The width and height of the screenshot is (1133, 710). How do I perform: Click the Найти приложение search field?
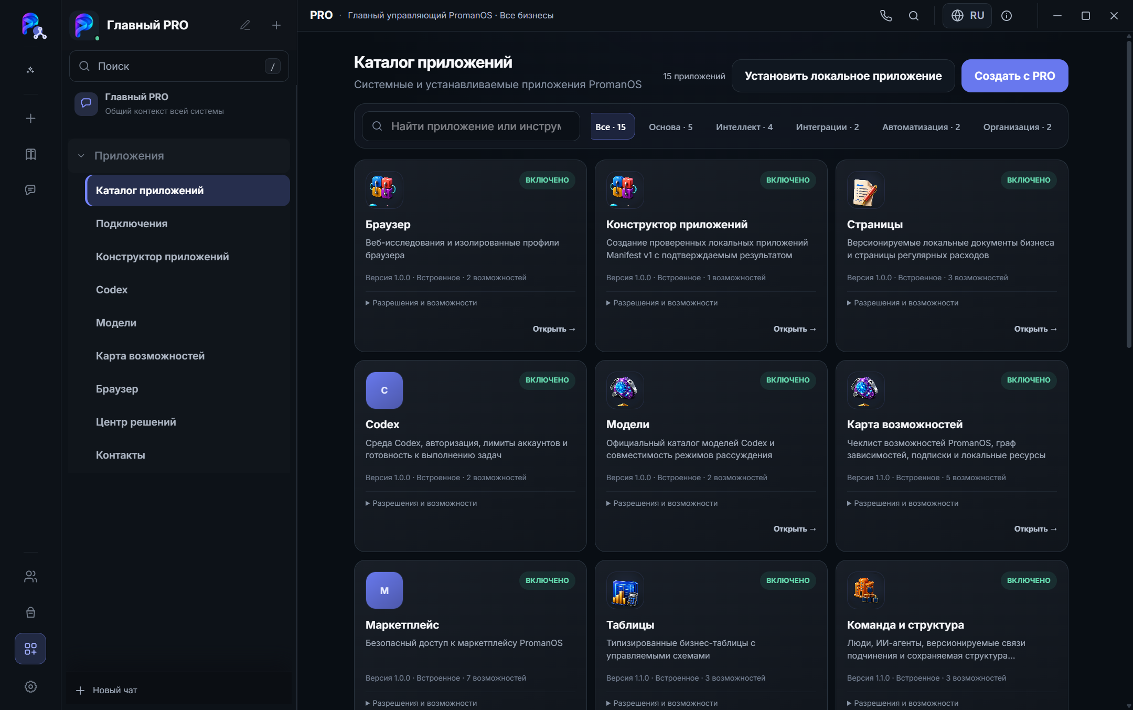point(471,126)
